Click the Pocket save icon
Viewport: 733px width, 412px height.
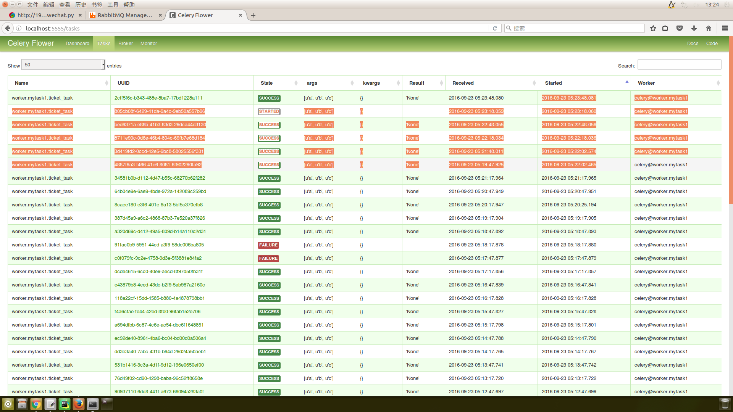pos(680,28)
